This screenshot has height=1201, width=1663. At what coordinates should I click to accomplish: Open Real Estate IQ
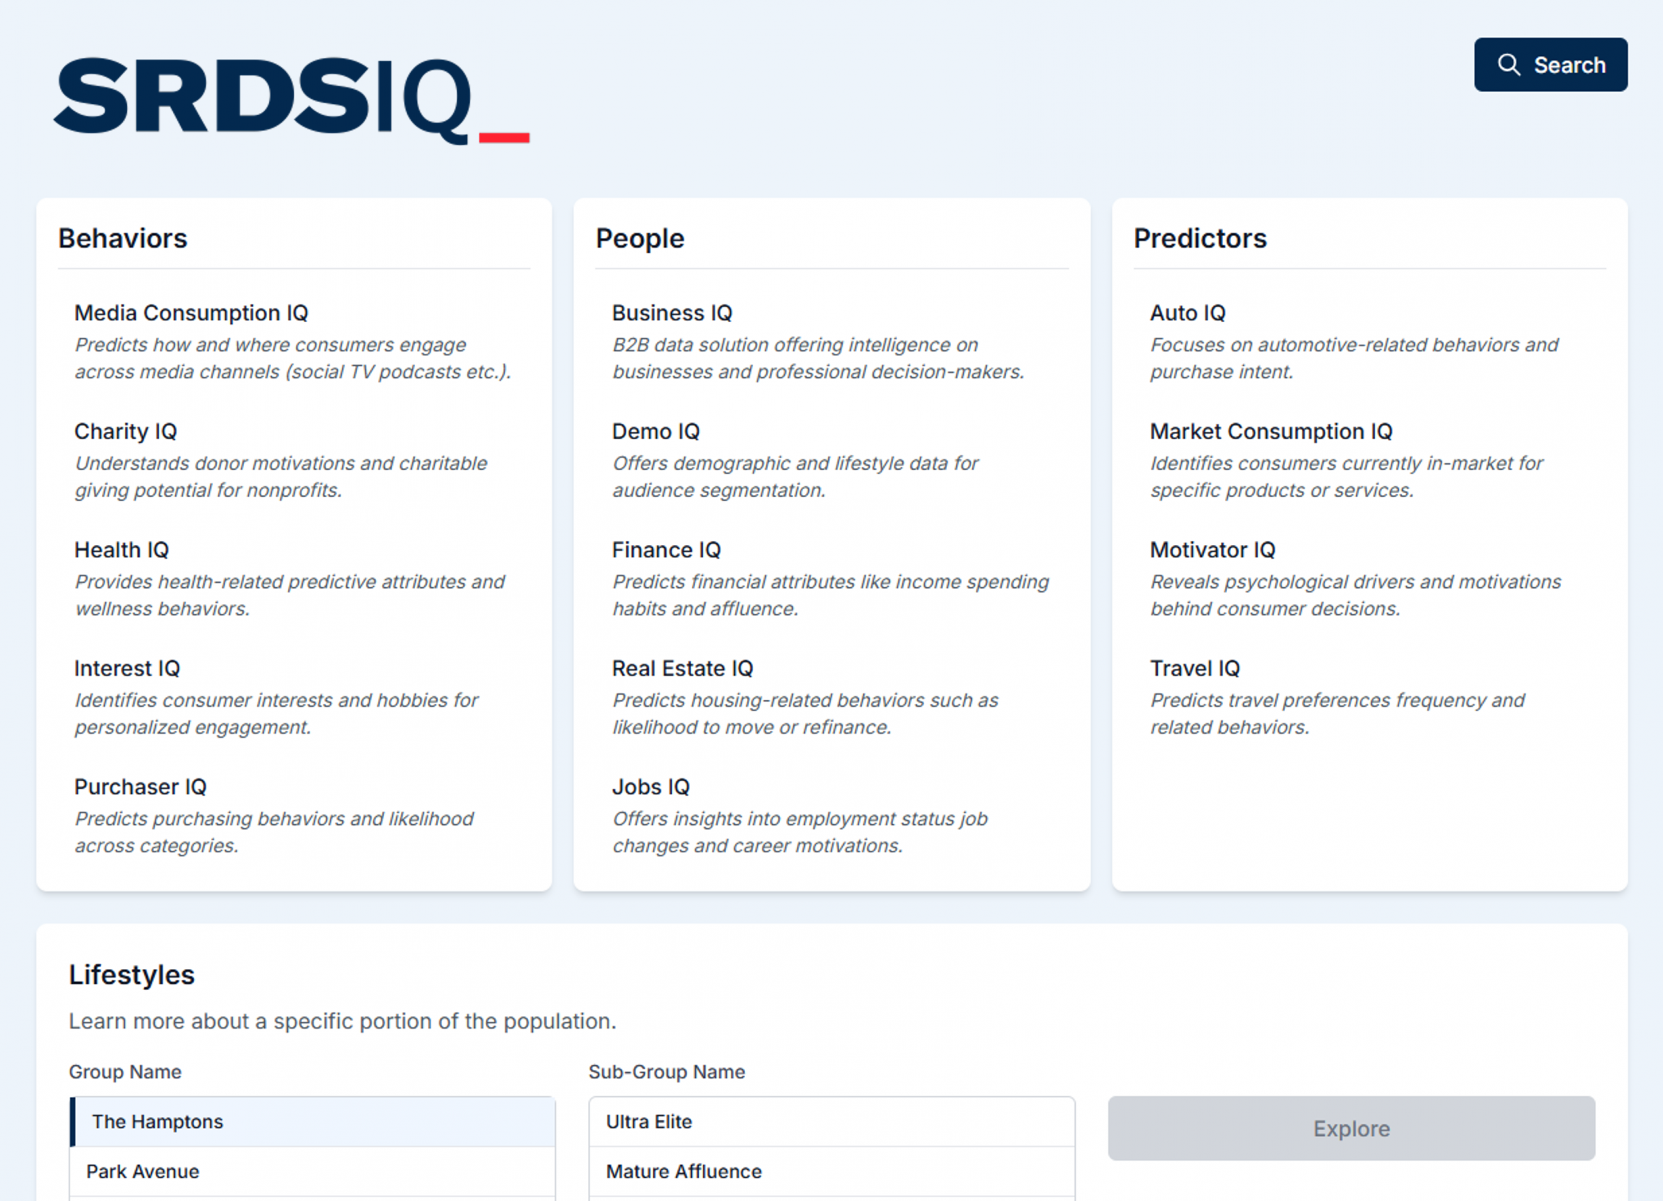point(682,668)
